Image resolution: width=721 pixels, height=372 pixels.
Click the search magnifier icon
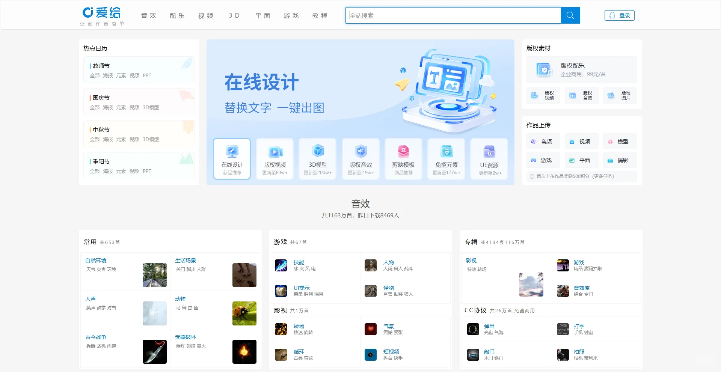570,15
